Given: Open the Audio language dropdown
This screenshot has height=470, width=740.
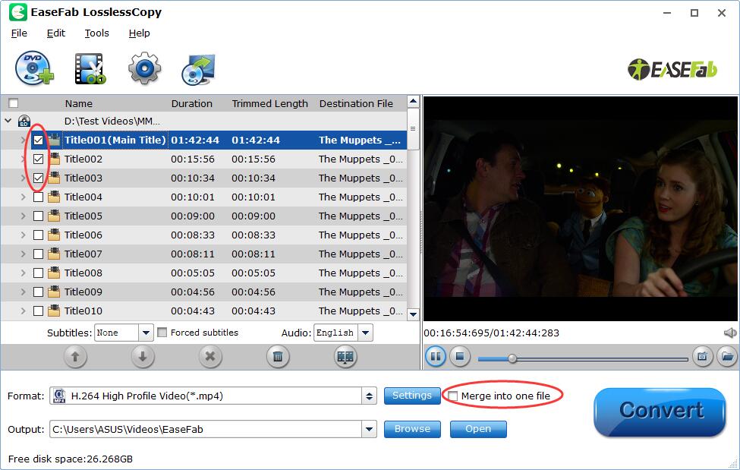Looking at the screenshot, I should 365,333.
